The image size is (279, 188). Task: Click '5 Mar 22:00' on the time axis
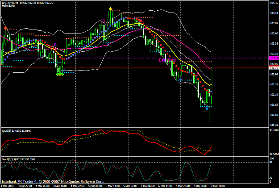click(130, 186)
